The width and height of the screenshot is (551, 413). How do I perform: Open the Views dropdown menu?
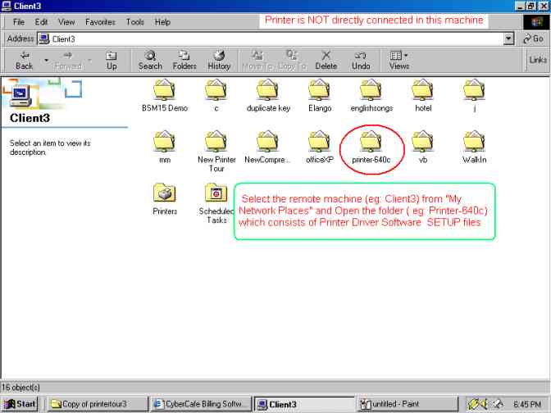coord(399,60)
